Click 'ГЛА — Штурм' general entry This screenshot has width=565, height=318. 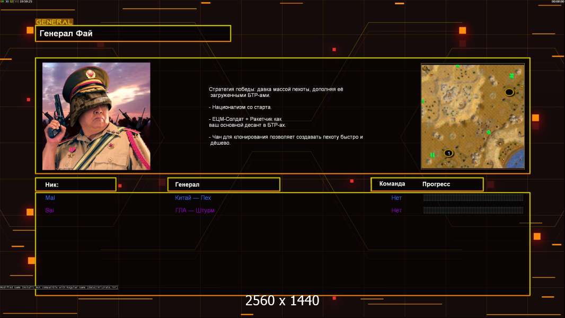(x=195, y=210)
